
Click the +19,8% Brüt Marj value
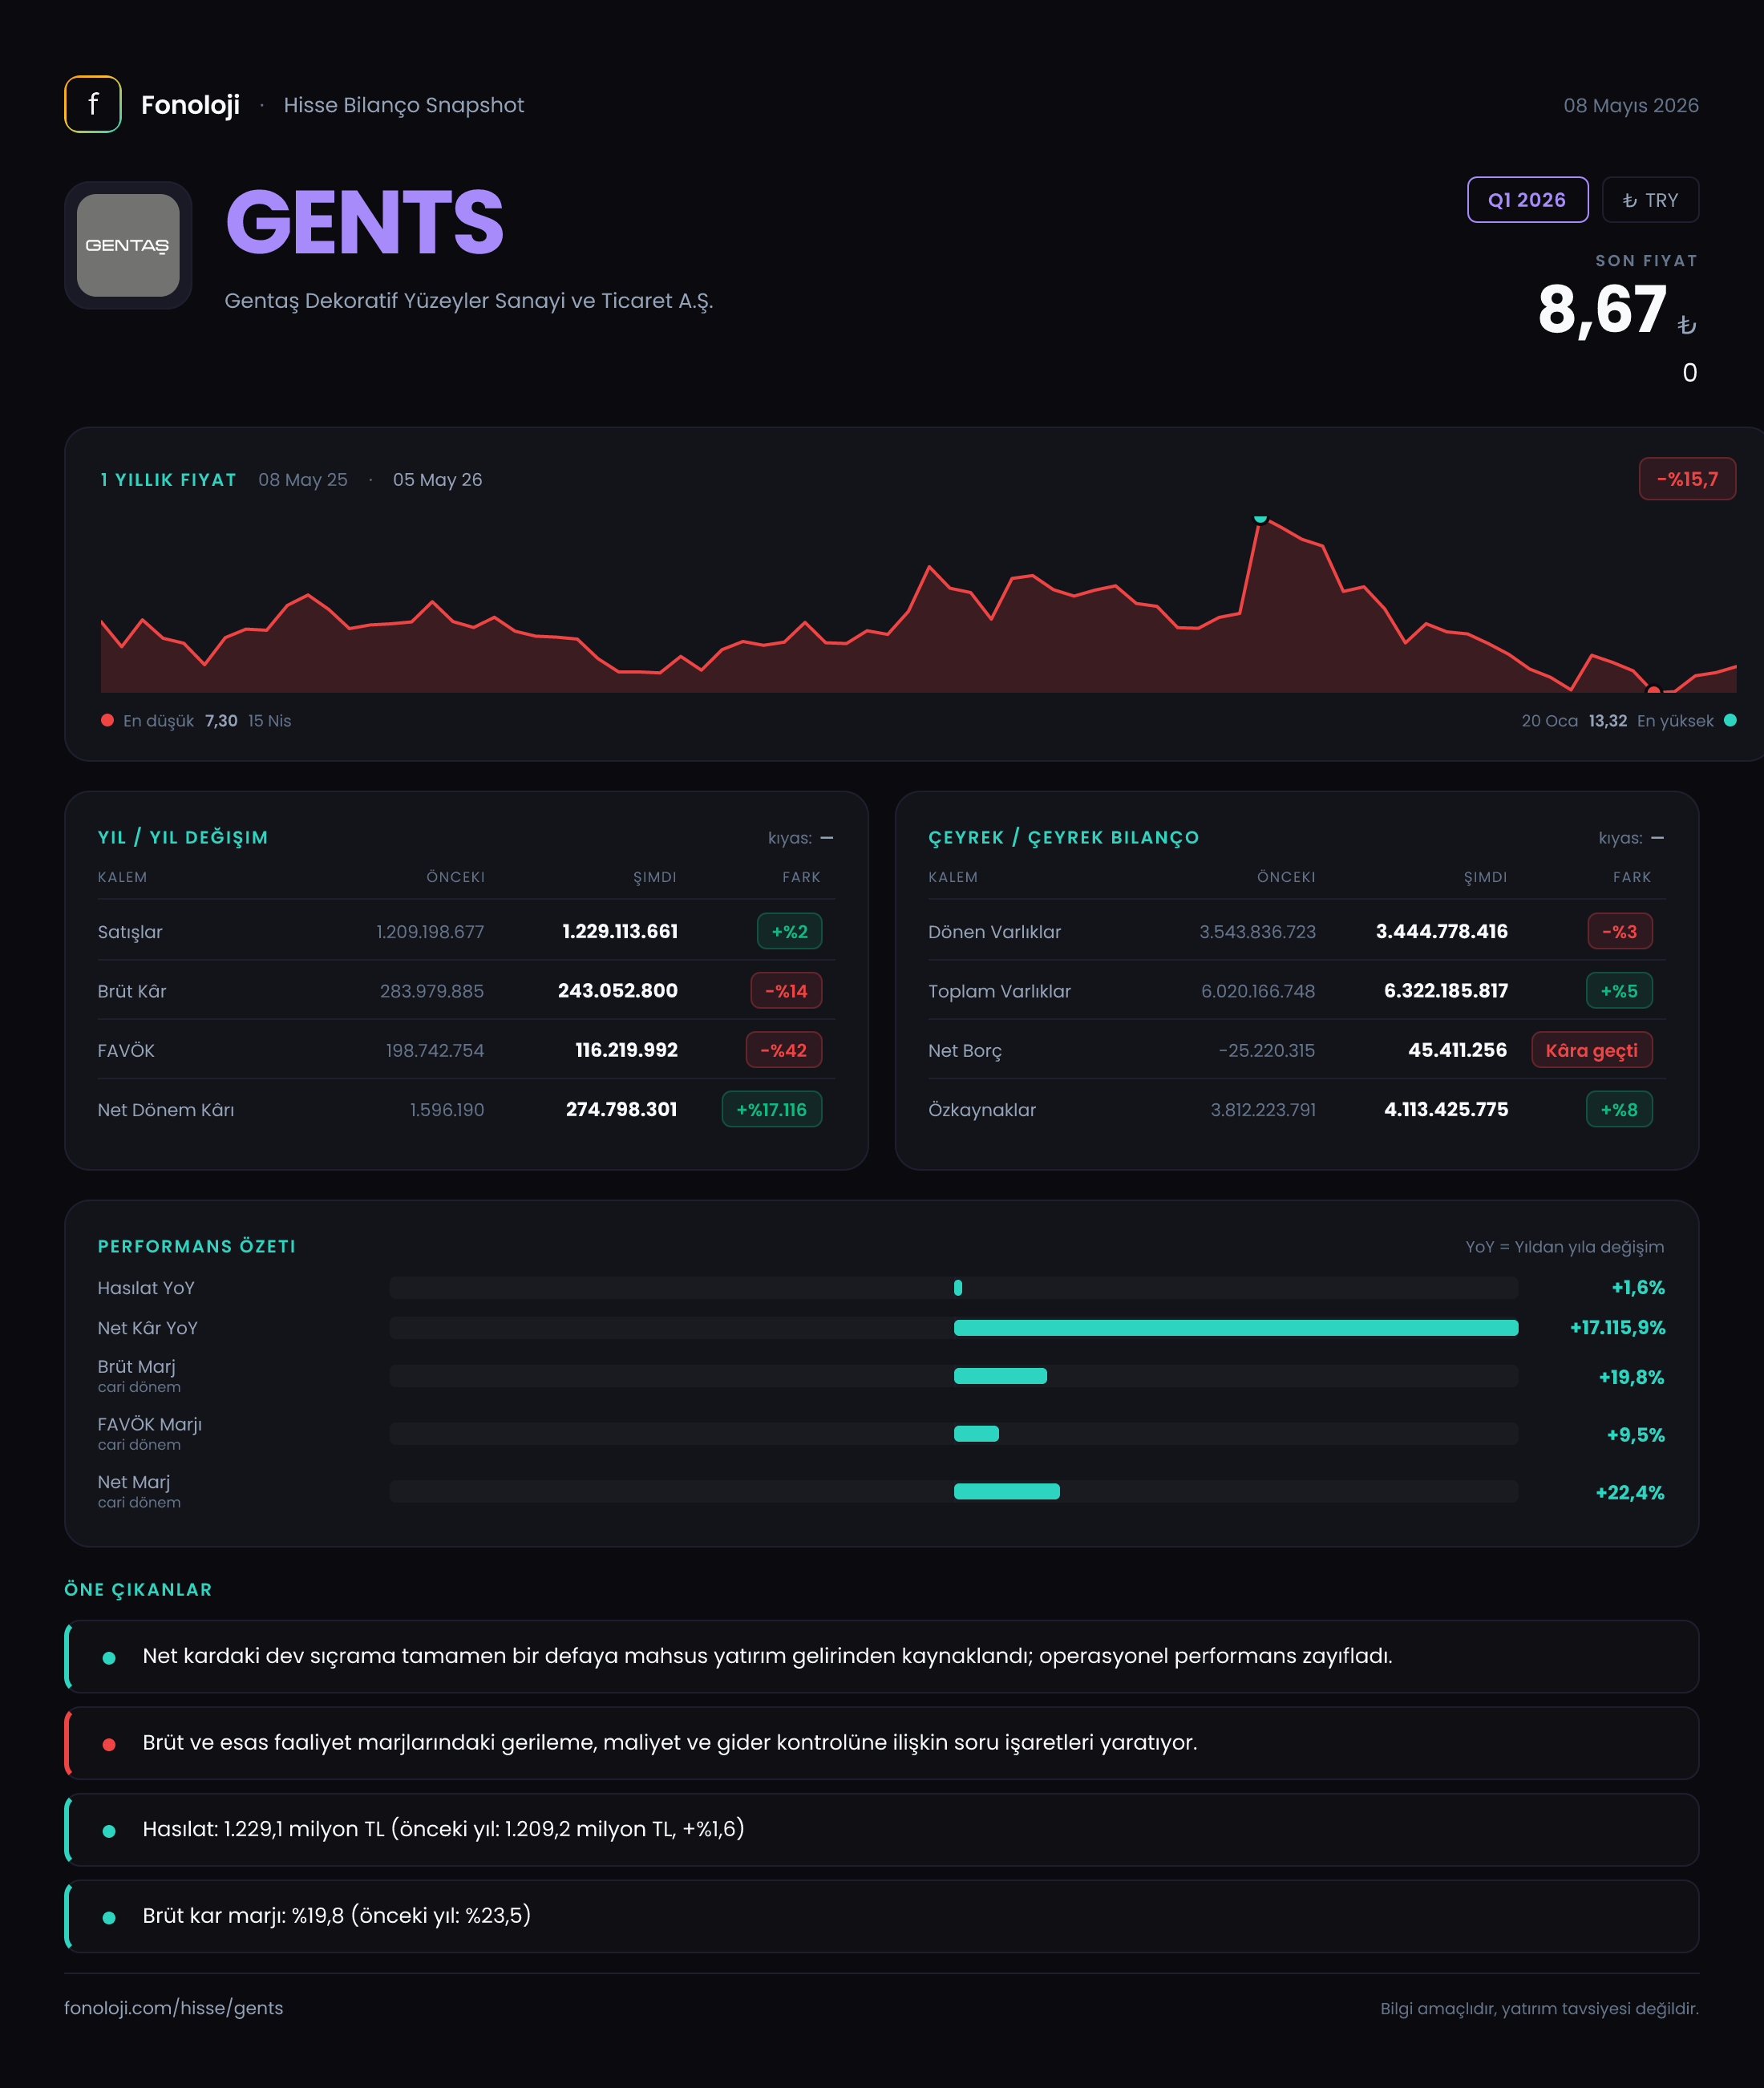(1632, 1377)
